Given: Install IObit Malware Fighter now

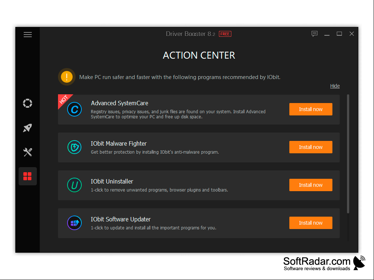Looking at the screenshot, I should tap(311, 147).
